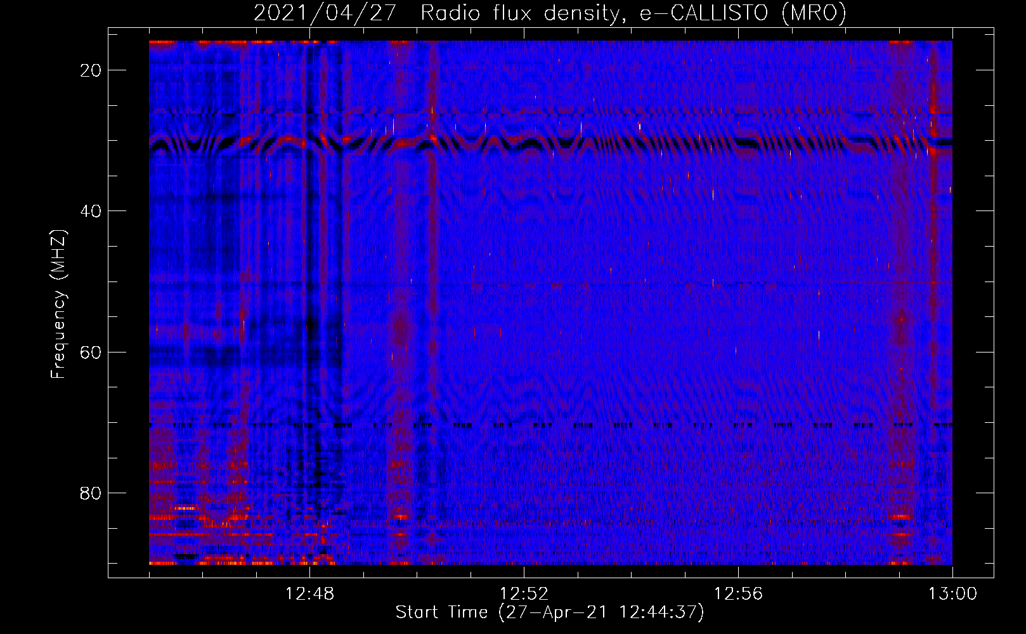Click the '60' frequency tick label
This screenshot has width=1026, height=634.
(x=91, y=352)
